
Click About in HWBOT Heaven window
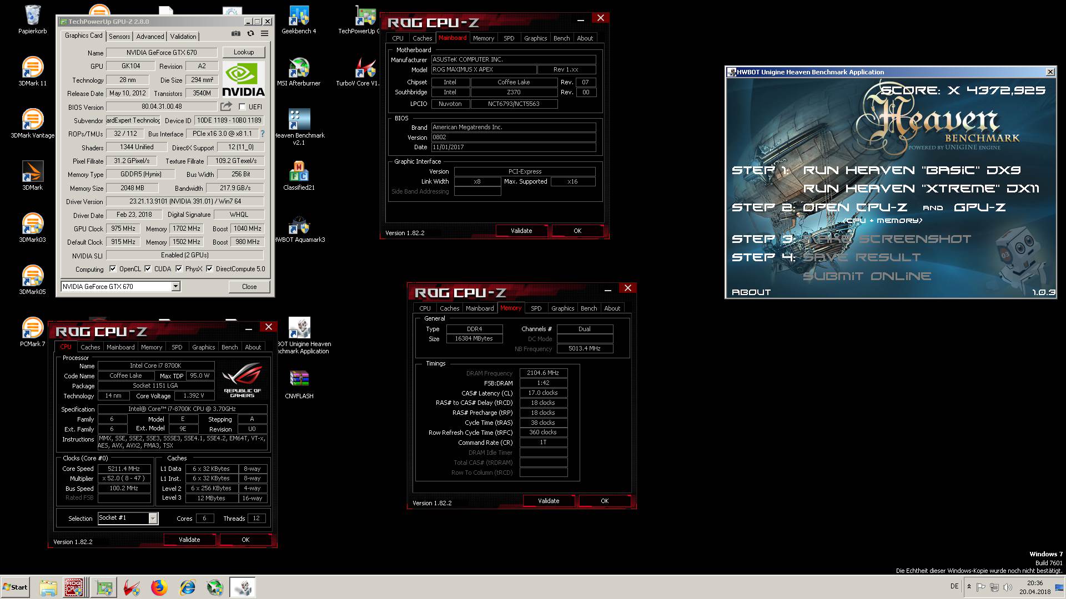pyautogui.click(x=751, y=292)
